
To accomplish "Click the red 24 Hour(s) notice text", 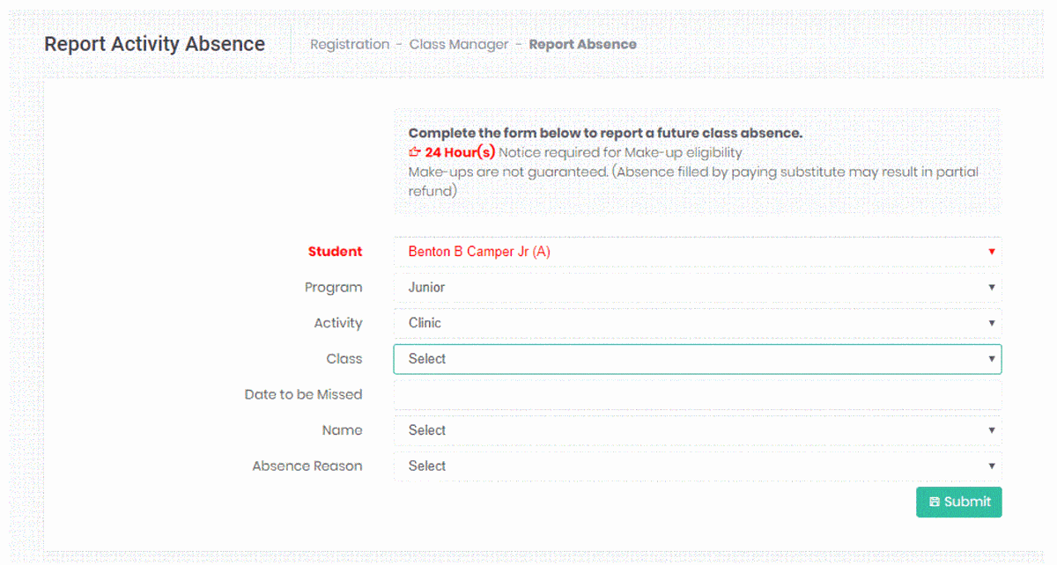I will tap(460, 153).
